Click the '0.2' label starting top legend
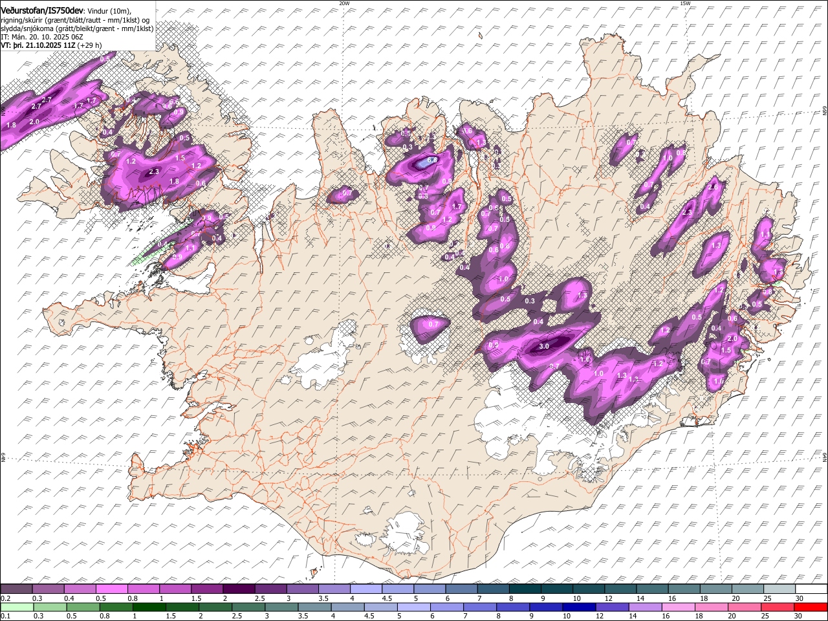828x621 pixels. (5, 598)
